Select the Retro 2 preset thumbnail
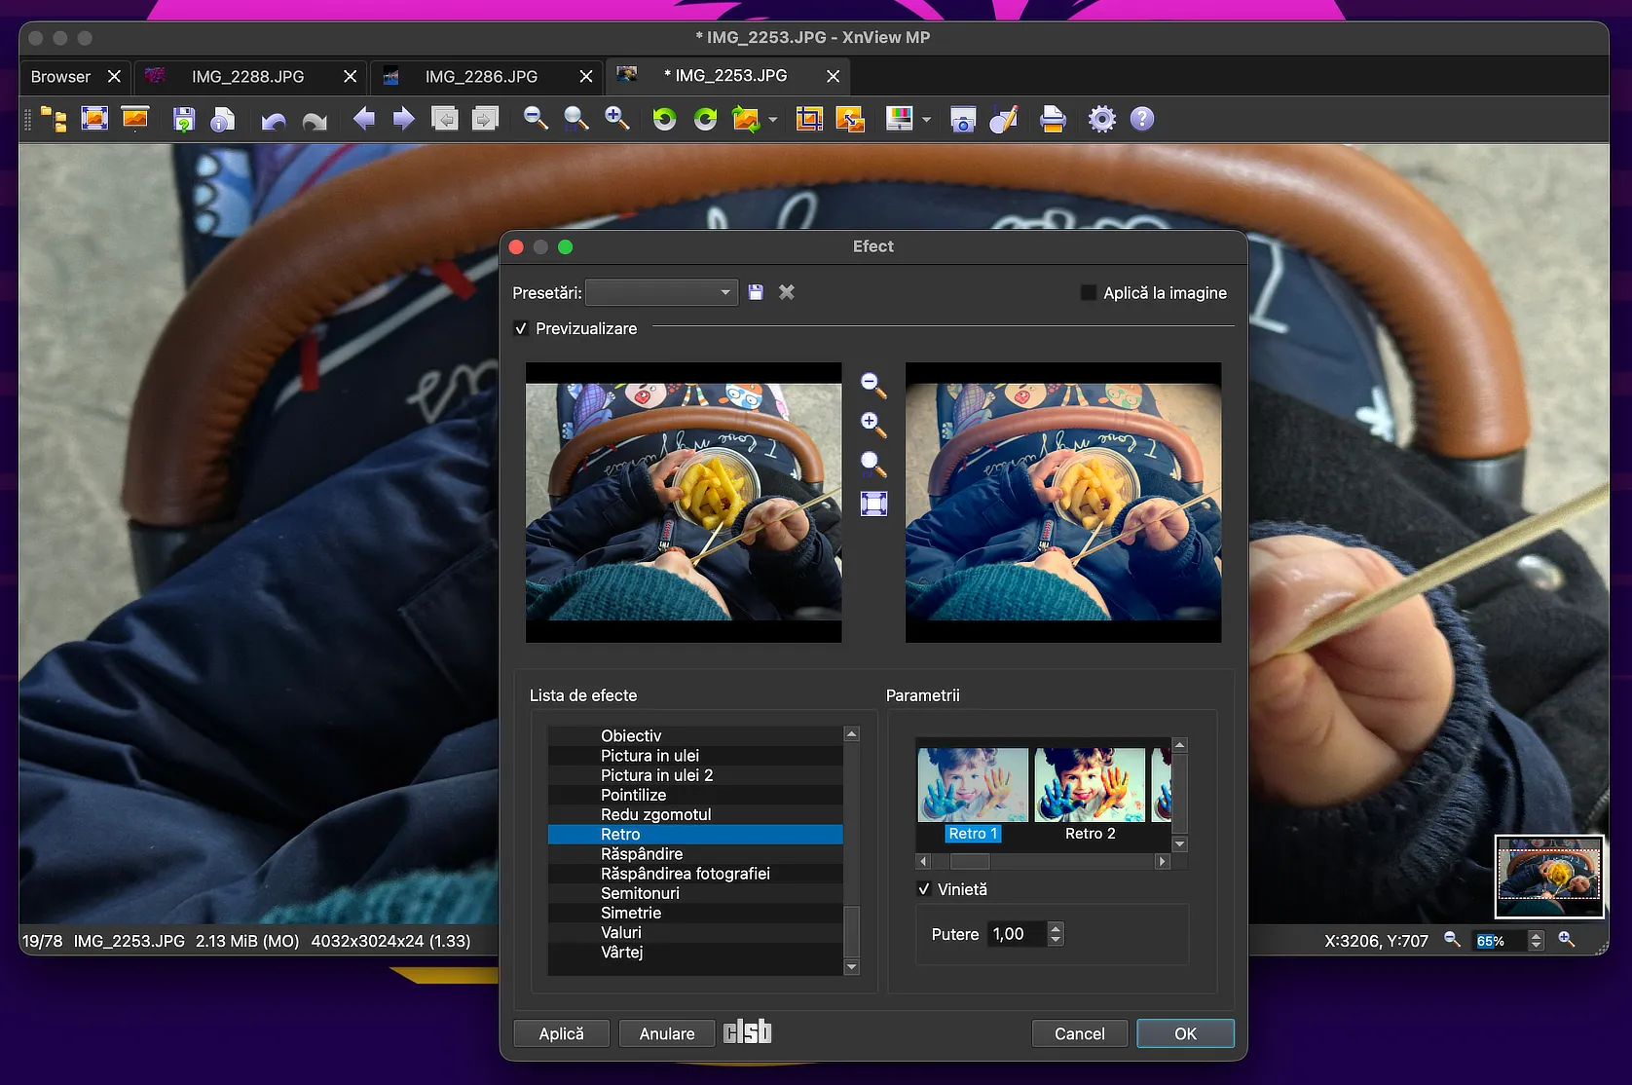Viewport: 1632px width, 1085px height. (1090, 787)
